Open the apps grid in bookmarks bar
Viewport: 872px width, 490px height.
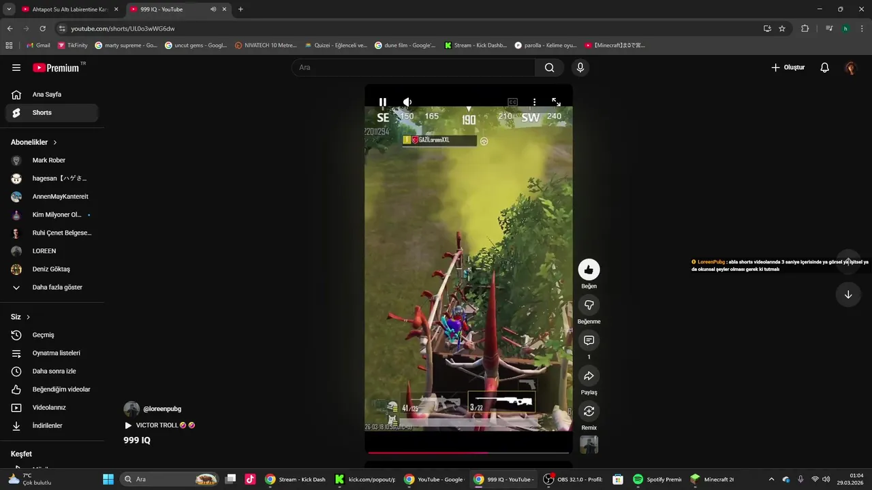(x=9, y=46)
